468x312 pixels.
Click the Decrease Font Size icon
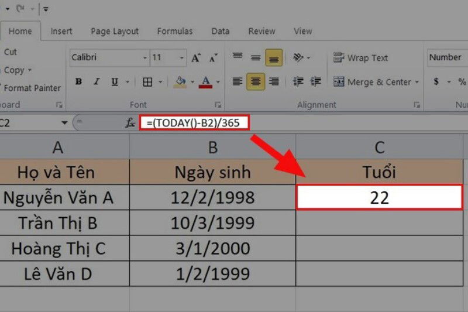coord(213,57)
